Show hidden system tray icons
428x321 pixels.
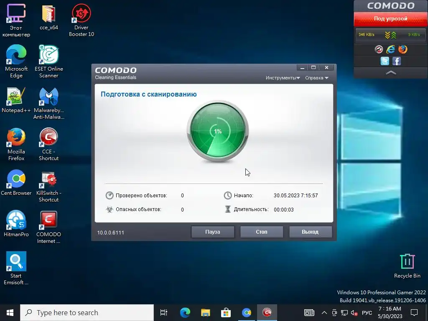point(324,313)
